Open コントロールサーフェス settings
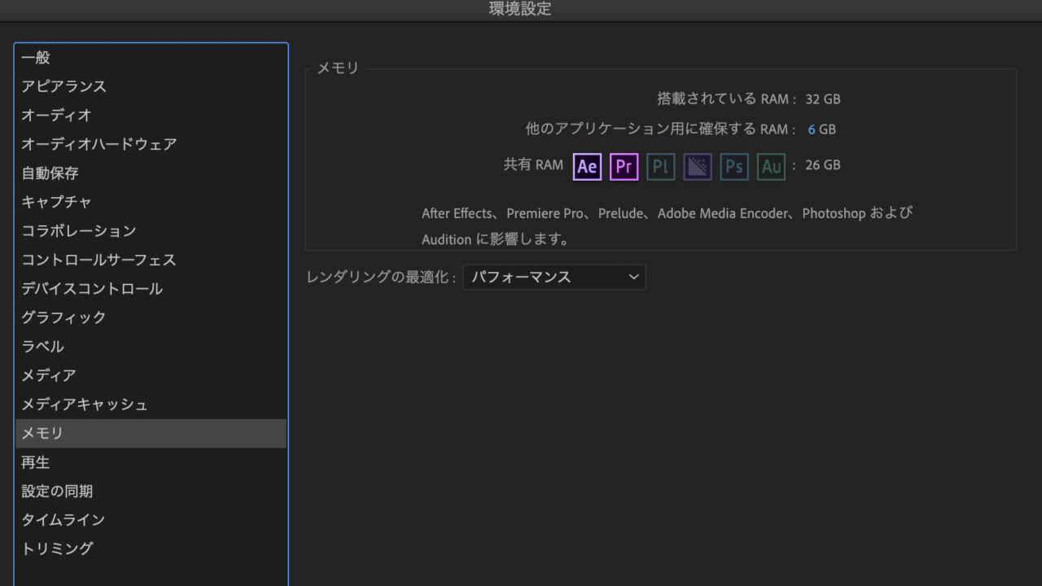Viewport: 1042px width, 586px height. coord(151,260)
